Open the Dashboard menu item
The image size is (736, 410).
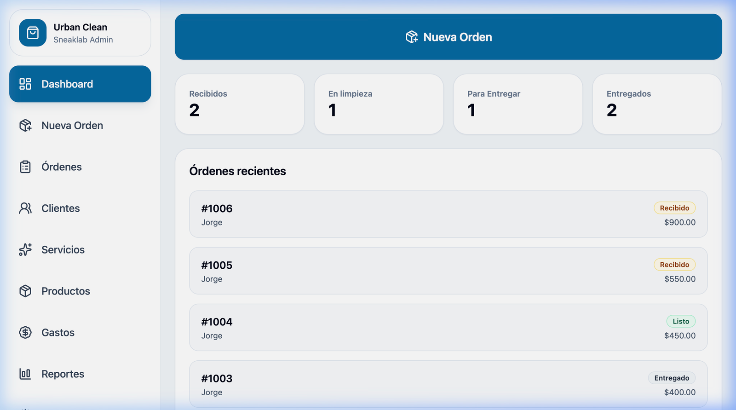80,84
